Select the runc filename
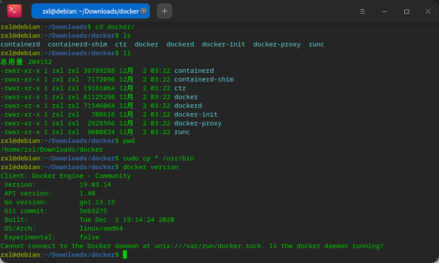The width and height of the screenshot is (439, 263). 182,131
